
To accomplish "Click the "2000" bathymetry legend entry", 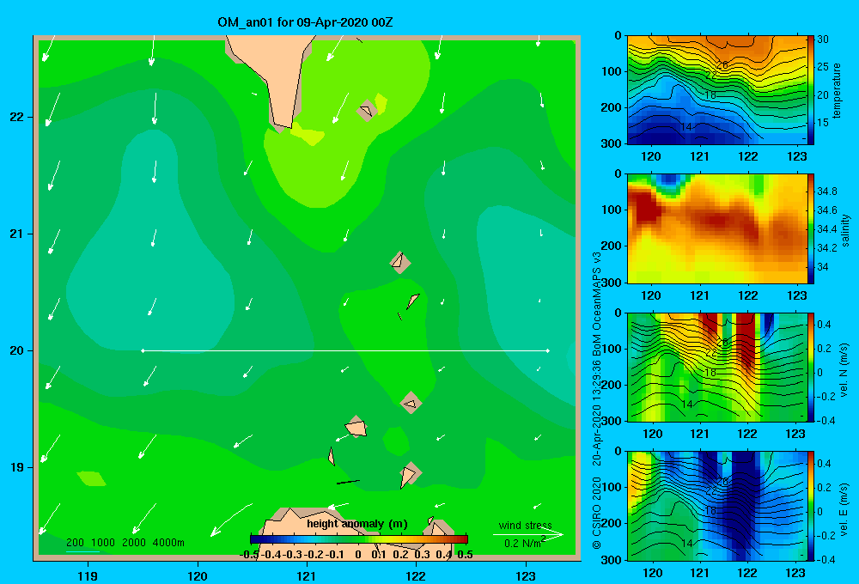I will [x=134, y=543].
